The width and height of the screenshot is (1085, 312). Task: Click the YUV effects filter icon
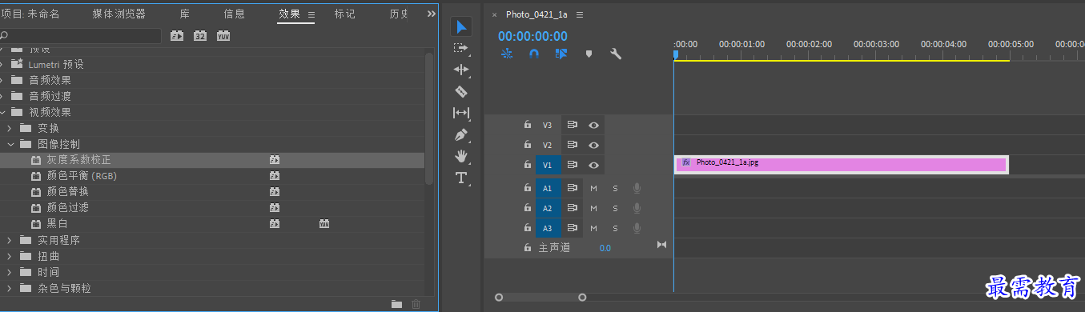click(x=224, y=36)
